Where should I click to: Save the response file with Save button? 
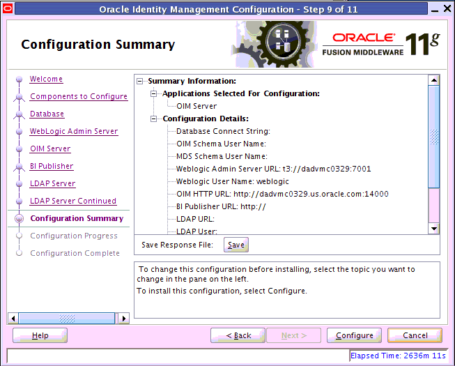236,245
